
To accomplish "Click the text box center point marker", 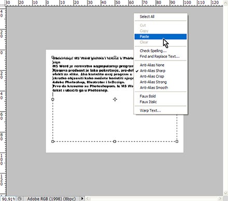I will [115, 99].
